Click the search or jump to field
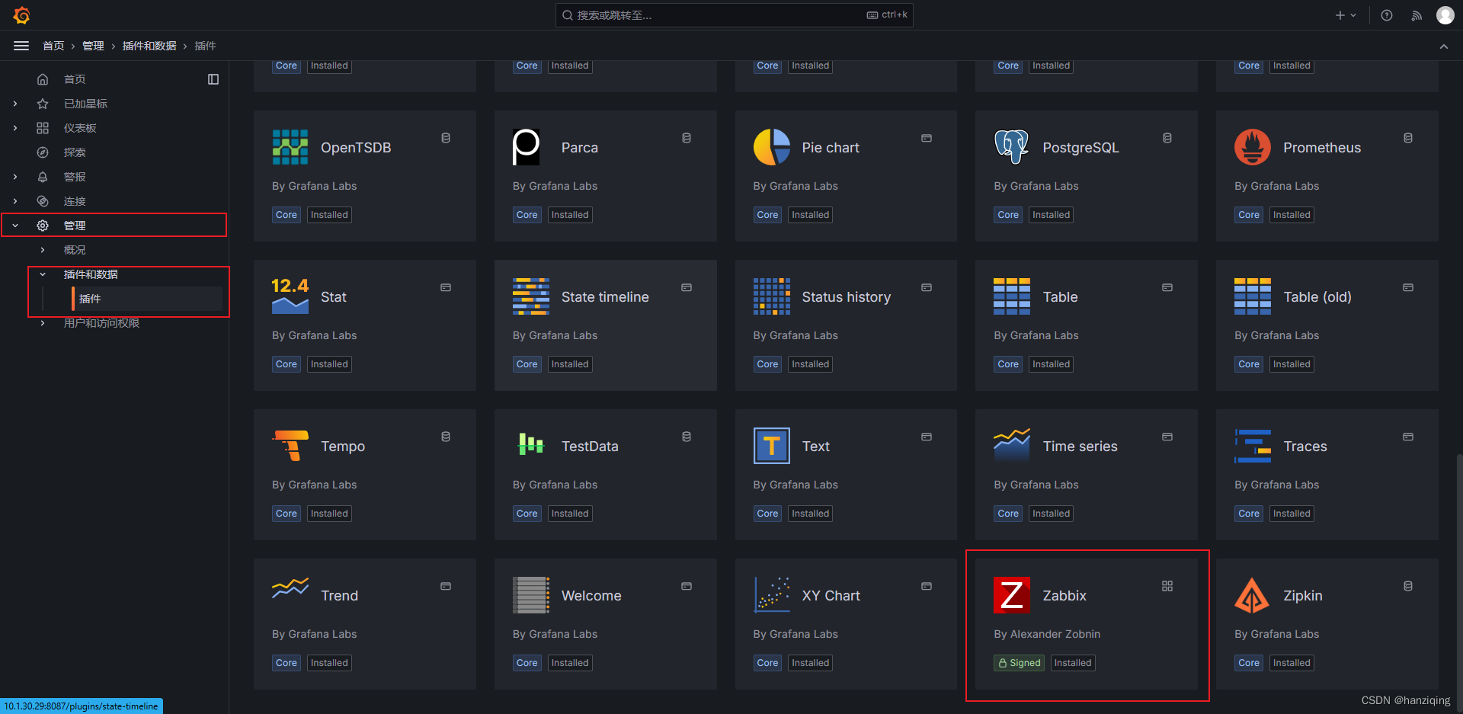The width and height of the screenshot is (1463, 714). tap(734, 15)
